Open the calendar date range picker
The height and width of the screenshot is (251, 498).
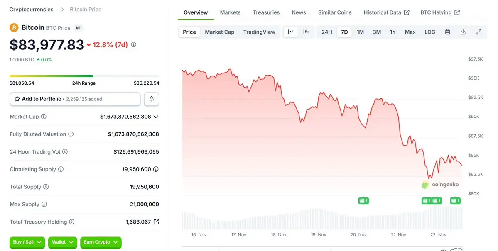click(x=447, y=32)
